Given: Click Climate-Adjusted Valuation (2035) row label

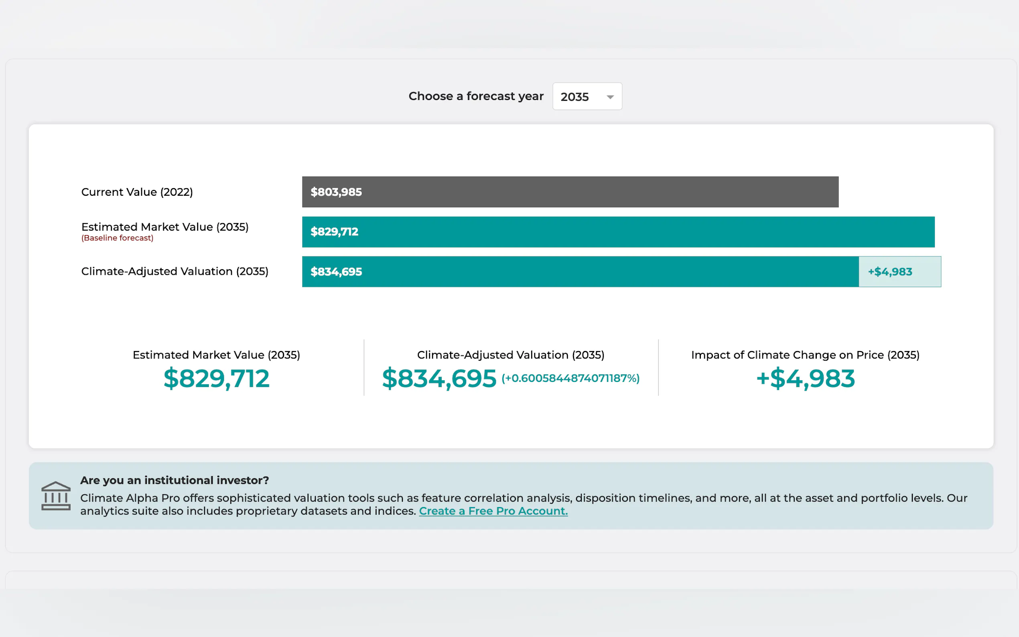Looking at the screenshot, I should tap(175, 271).
